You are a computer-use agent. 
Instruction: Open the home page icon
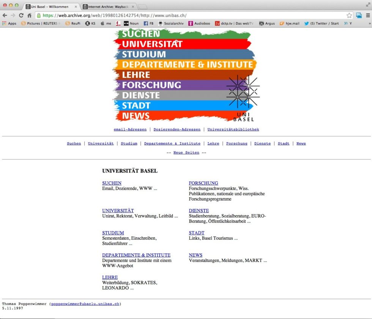(x=30, y=16)
